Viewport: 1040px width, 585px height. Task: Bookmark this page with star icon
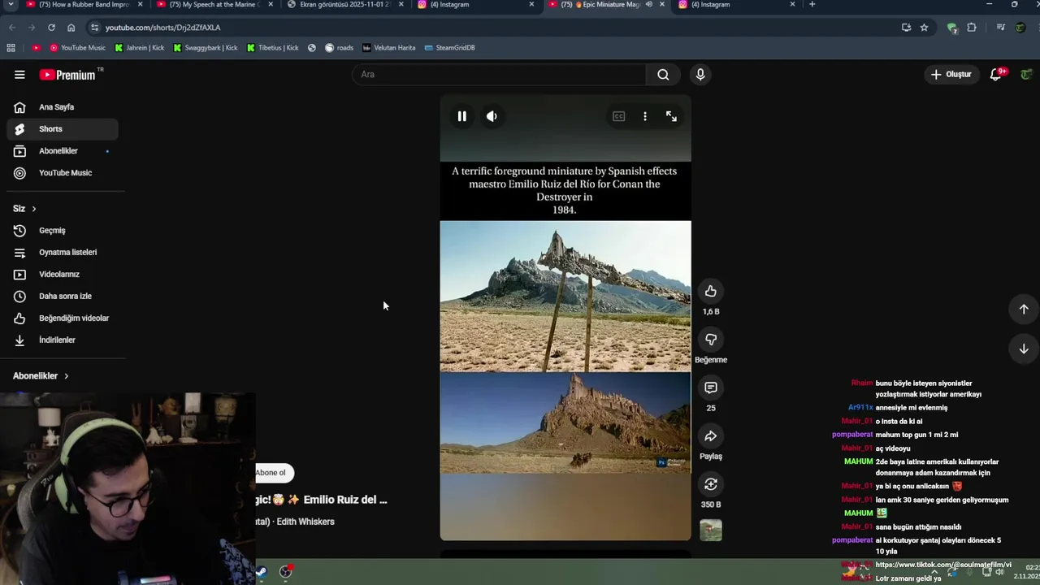coord(924,28)
